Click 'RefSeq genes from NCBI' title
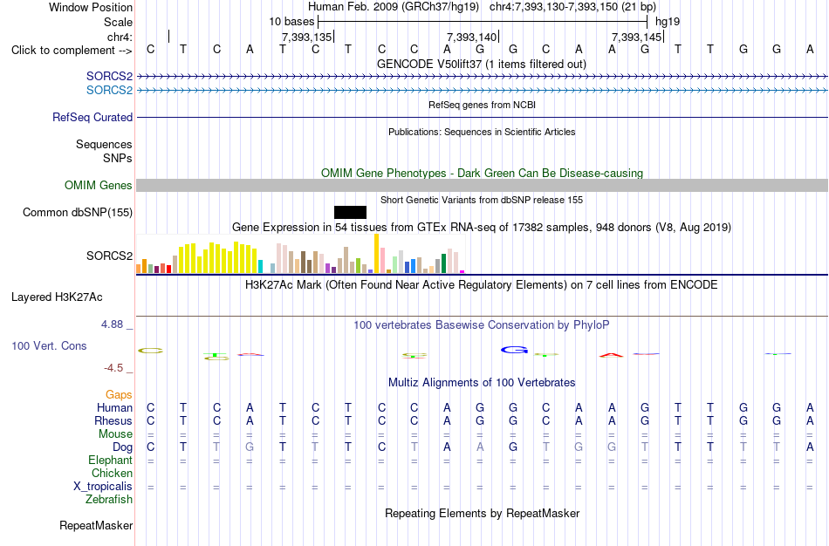 [483, 105]
